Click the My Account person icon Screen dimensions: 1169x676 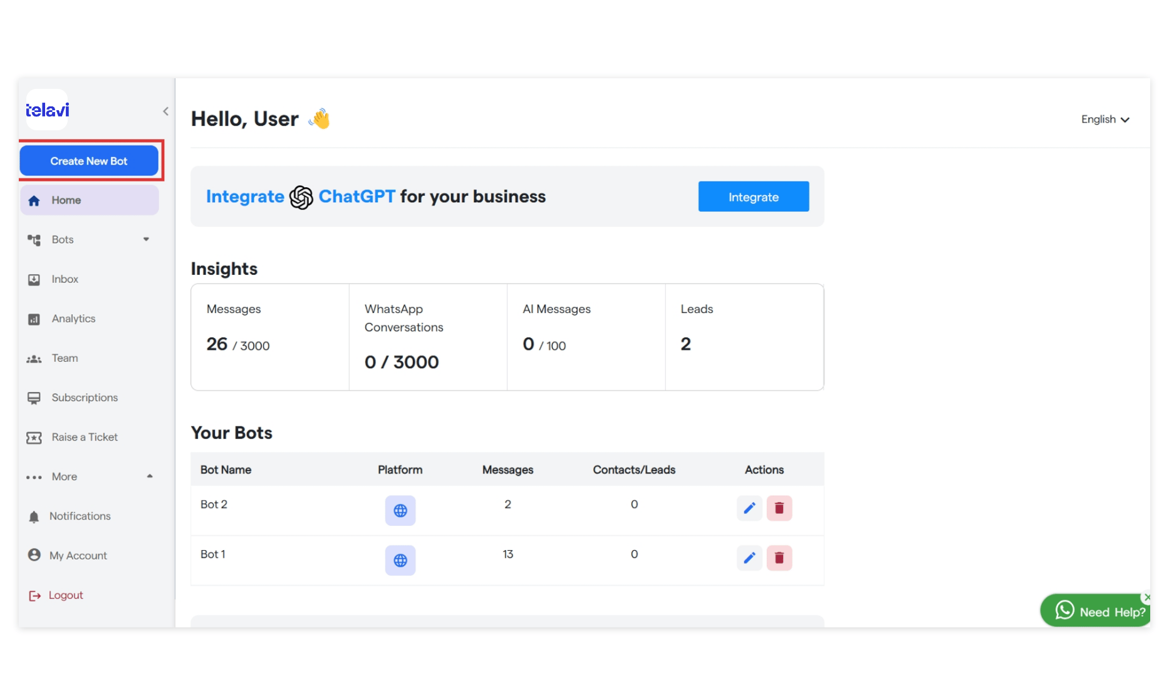[x=34, y=555]
